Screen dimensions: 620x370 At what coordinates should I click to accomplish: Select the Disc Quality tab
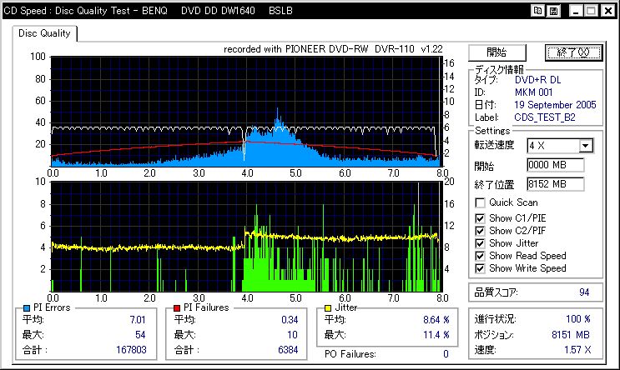45,33
